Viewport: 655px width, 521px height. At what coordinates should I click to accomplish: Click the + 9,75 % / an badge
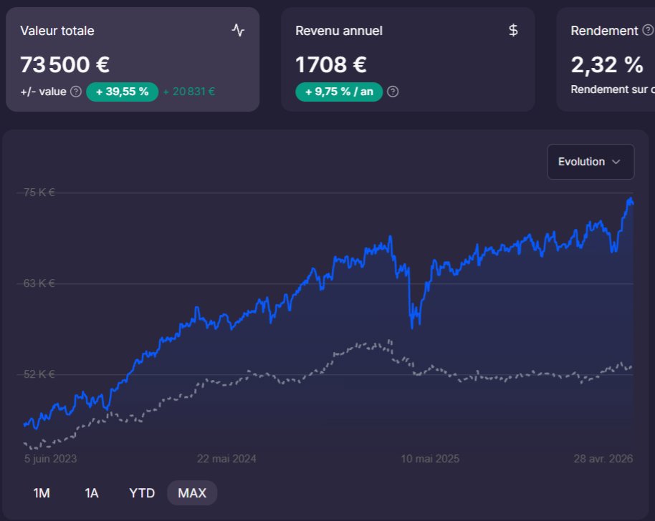pyautogui.click(x=339, y=92)
